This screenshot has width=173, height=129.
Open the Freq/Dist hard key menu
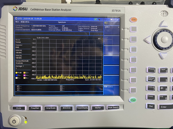click(35, 108)
